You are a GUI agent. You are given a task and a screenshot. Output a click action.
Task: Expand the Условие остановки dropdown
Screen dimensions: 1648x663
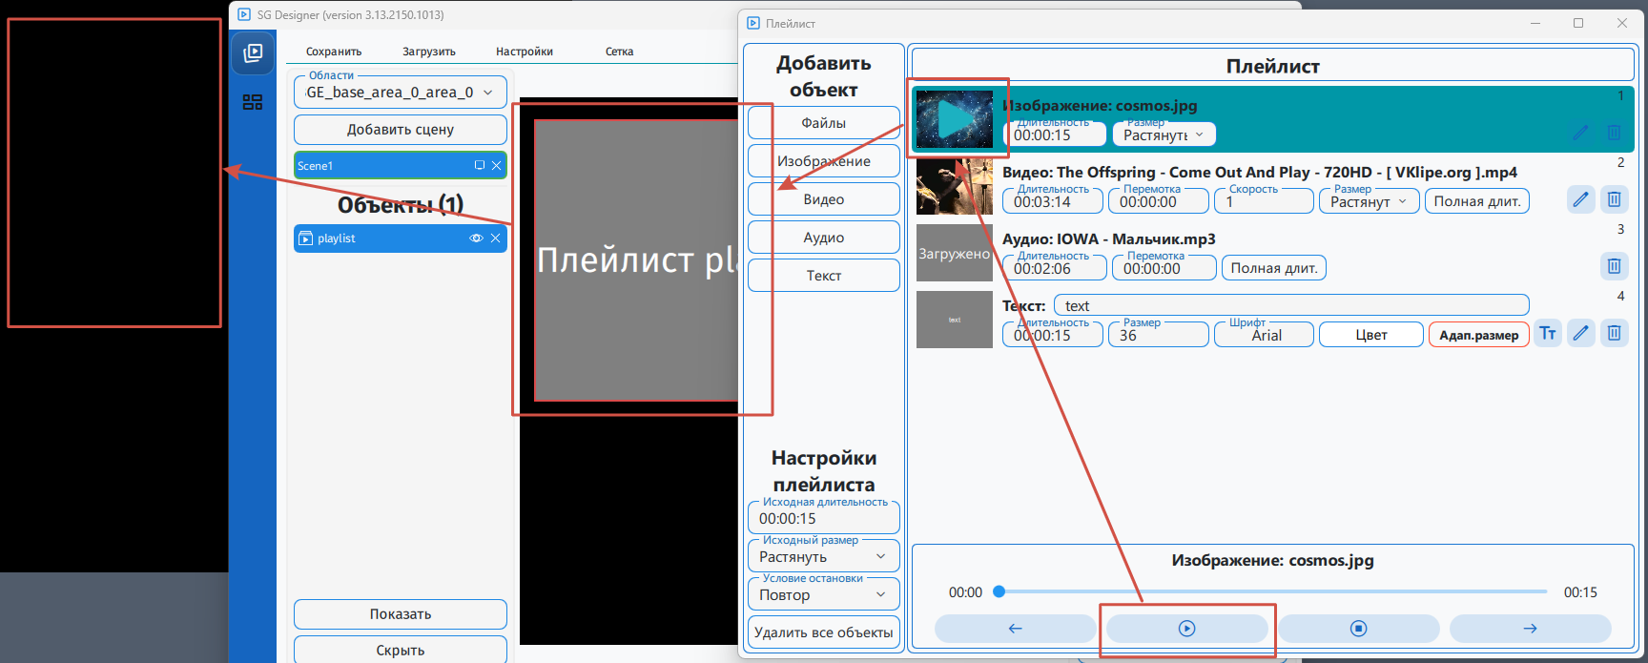point(823,595)
